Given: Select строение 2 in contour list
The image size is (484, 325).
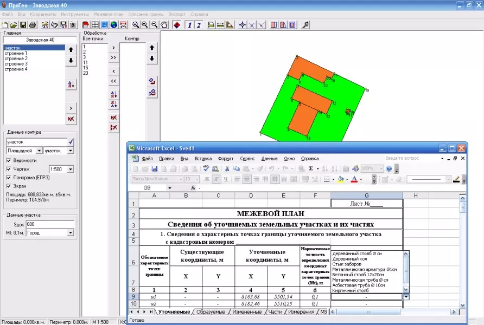Looking at the screenshot, I should (x=16, y=58).
